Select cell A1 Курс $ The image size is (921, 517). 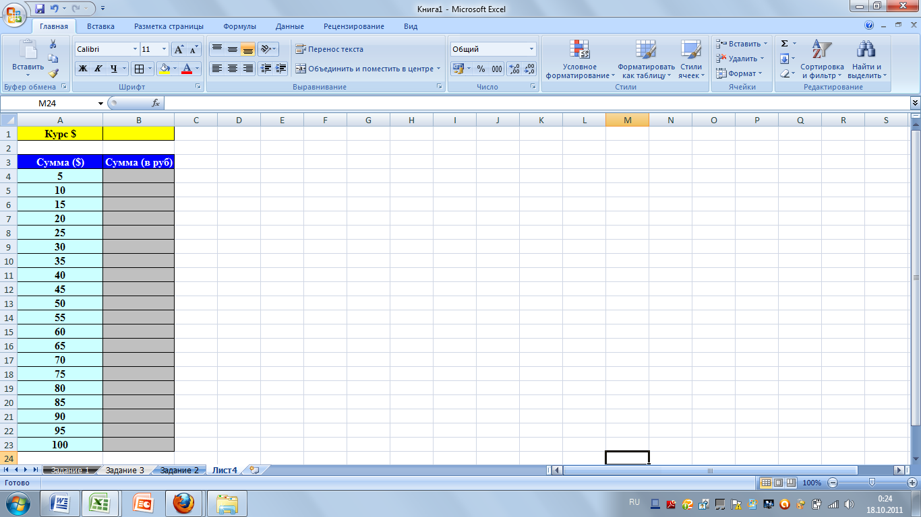60,134
